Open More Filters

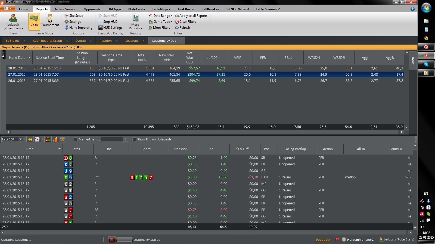click(x=159, y=28)
